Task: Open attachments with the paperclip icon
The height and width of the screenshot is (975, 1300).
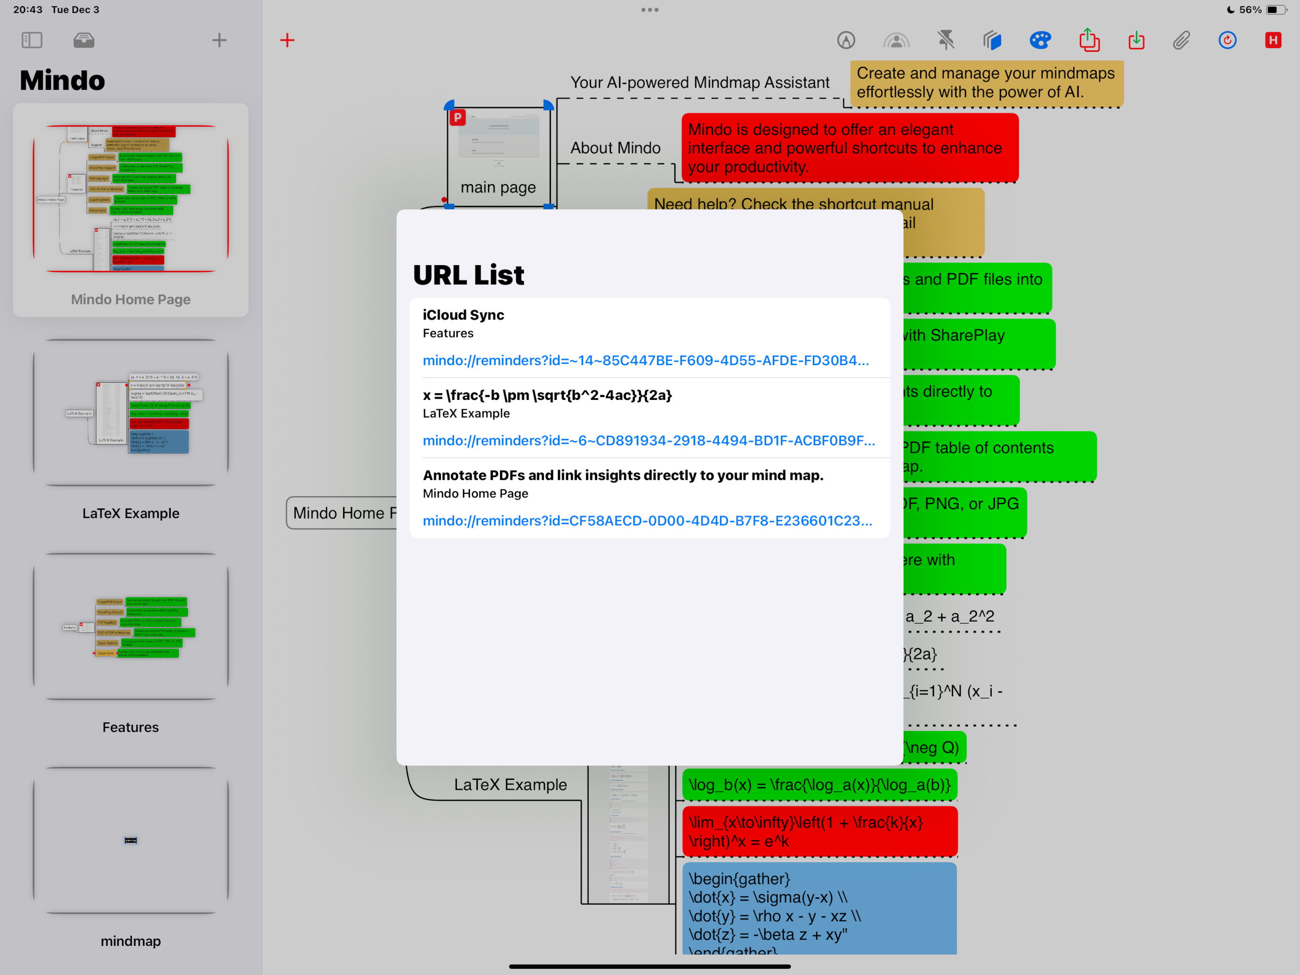Action: (1182, 40)
